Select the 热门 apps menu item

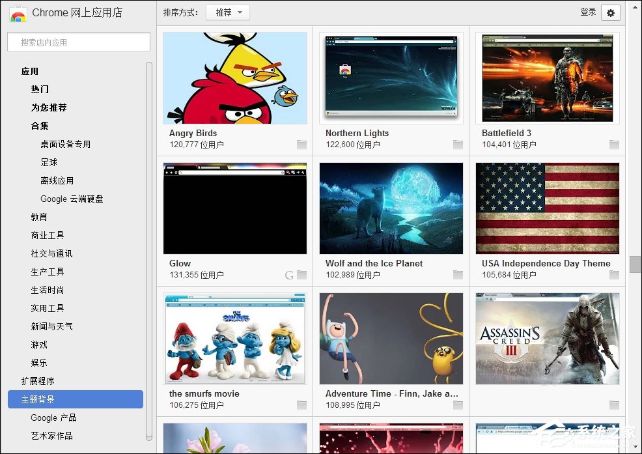pos(40,89)
